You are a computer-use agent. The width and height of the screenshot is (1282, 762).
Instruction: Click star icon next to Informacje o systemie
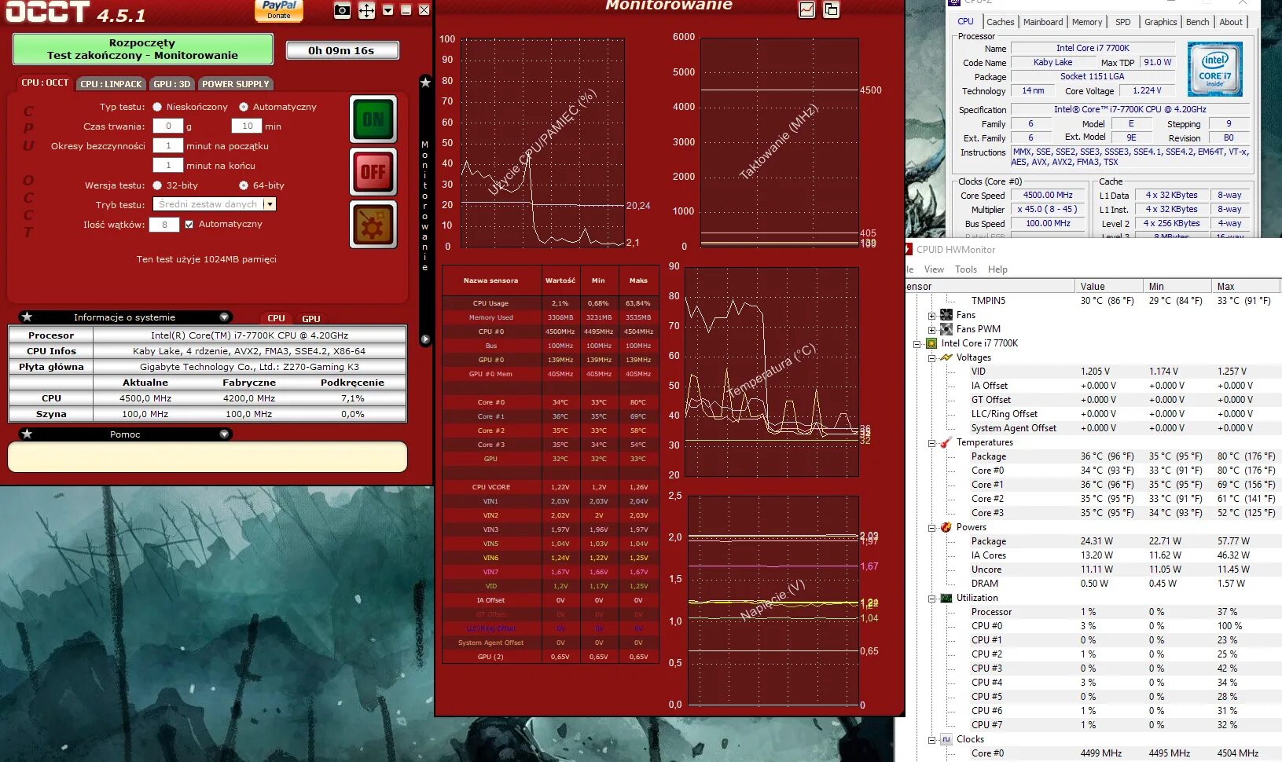(27, 317)
